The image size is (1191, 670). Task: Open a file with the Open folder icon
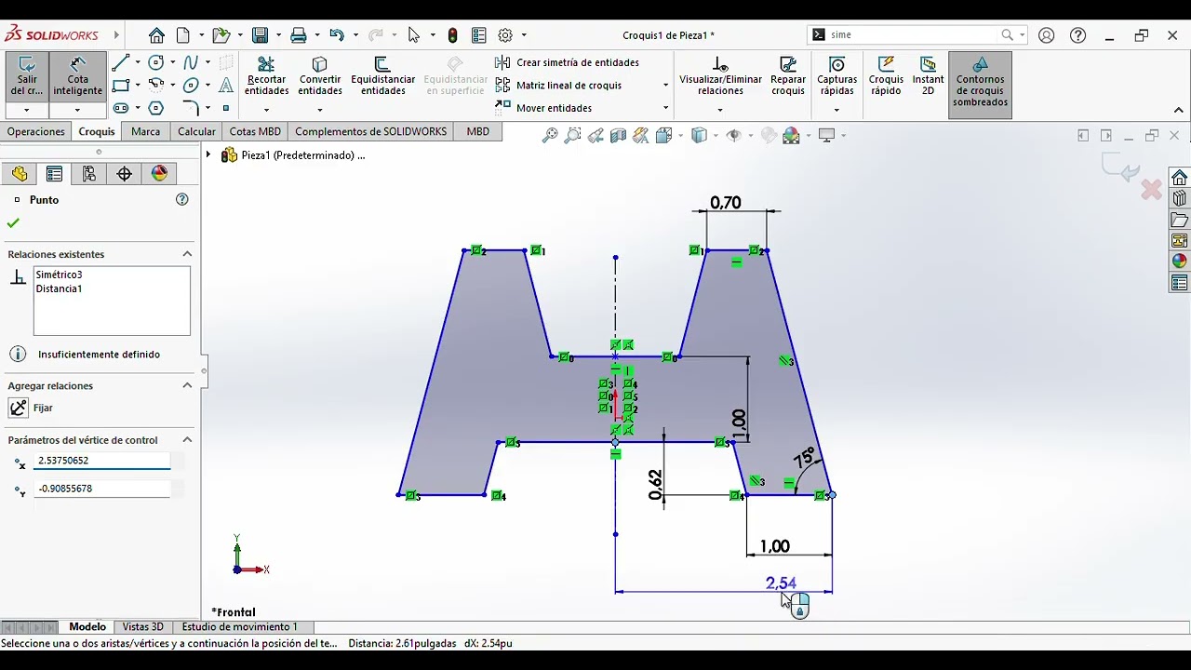tap(221, 35)
